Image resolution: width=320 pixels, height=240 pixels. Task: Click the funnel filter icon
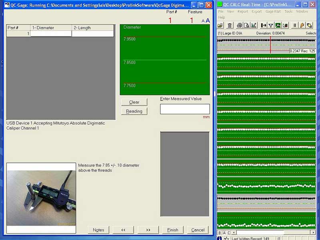click(x=271, y=25)
